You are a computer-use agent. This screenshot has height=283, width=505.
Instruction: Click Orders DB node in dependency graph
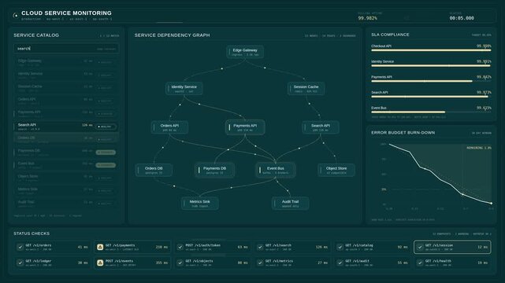coord(154,171)
